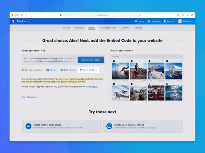This screenshot has width=205, height=153.
Task: Click Edit style and settings
Action: tap(32, 70)
